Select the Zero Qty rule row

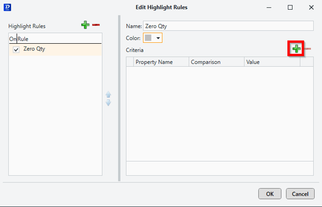58,49
